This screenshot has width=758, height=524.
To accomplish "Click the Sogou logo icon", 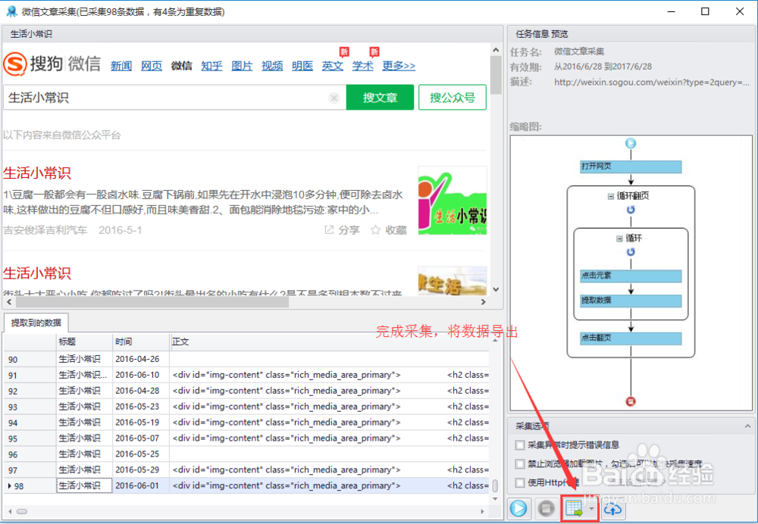I will click(x=15, y=64).
